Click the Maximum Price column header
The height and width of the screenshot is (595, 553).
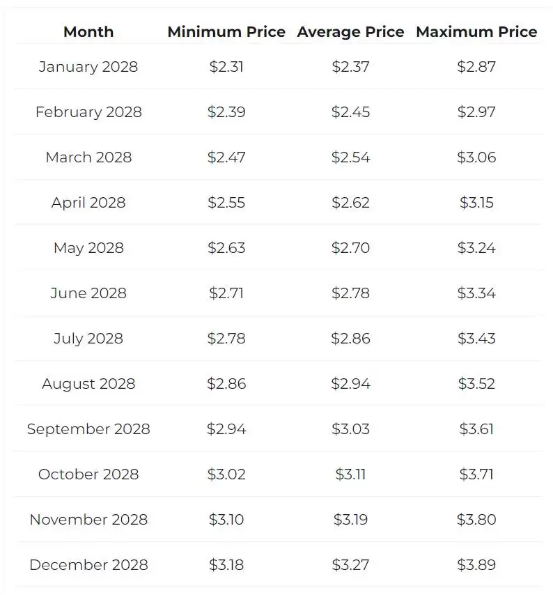tap(476, 32)
